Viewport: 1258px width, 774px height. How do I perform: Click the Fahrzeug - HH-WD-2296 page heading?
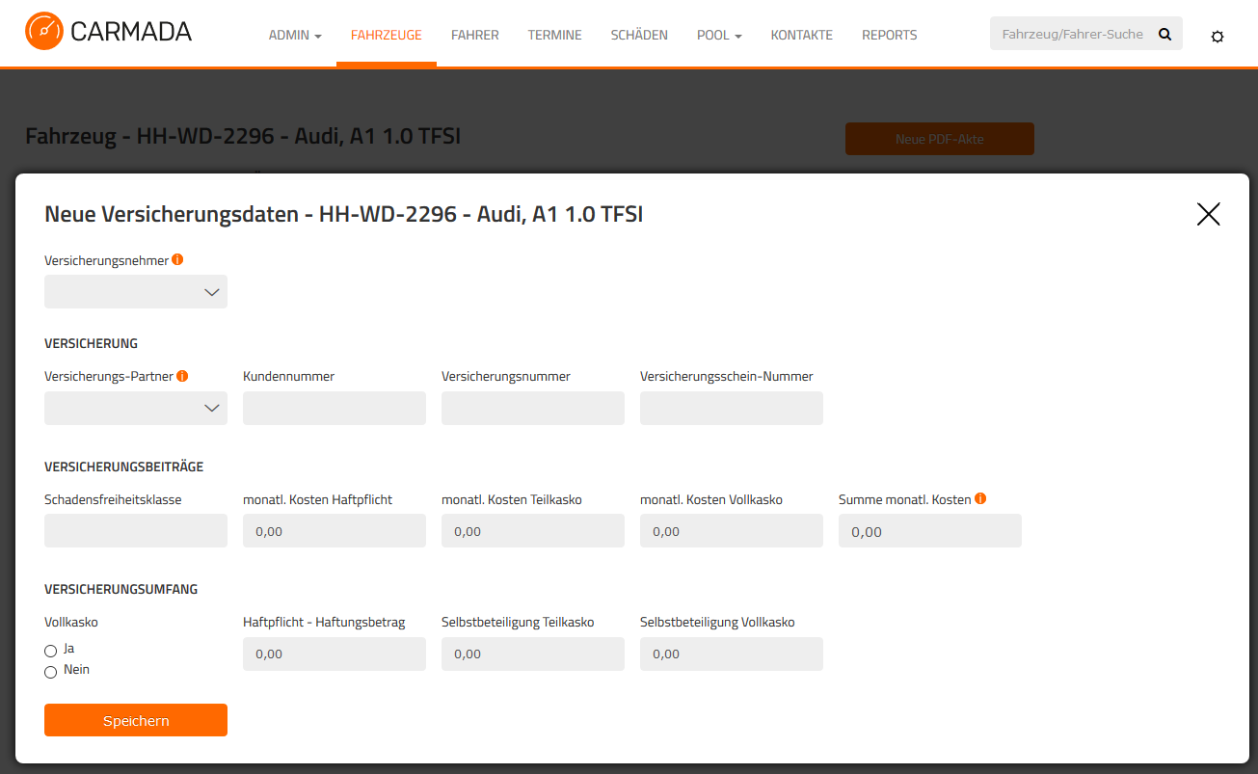coord(243,136)
